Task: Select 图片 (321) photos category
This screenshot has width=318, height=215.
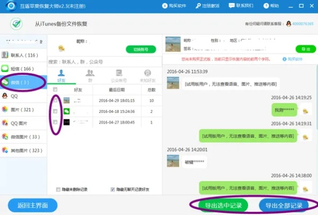Action: pyautogui.click(x=24, y=110)
